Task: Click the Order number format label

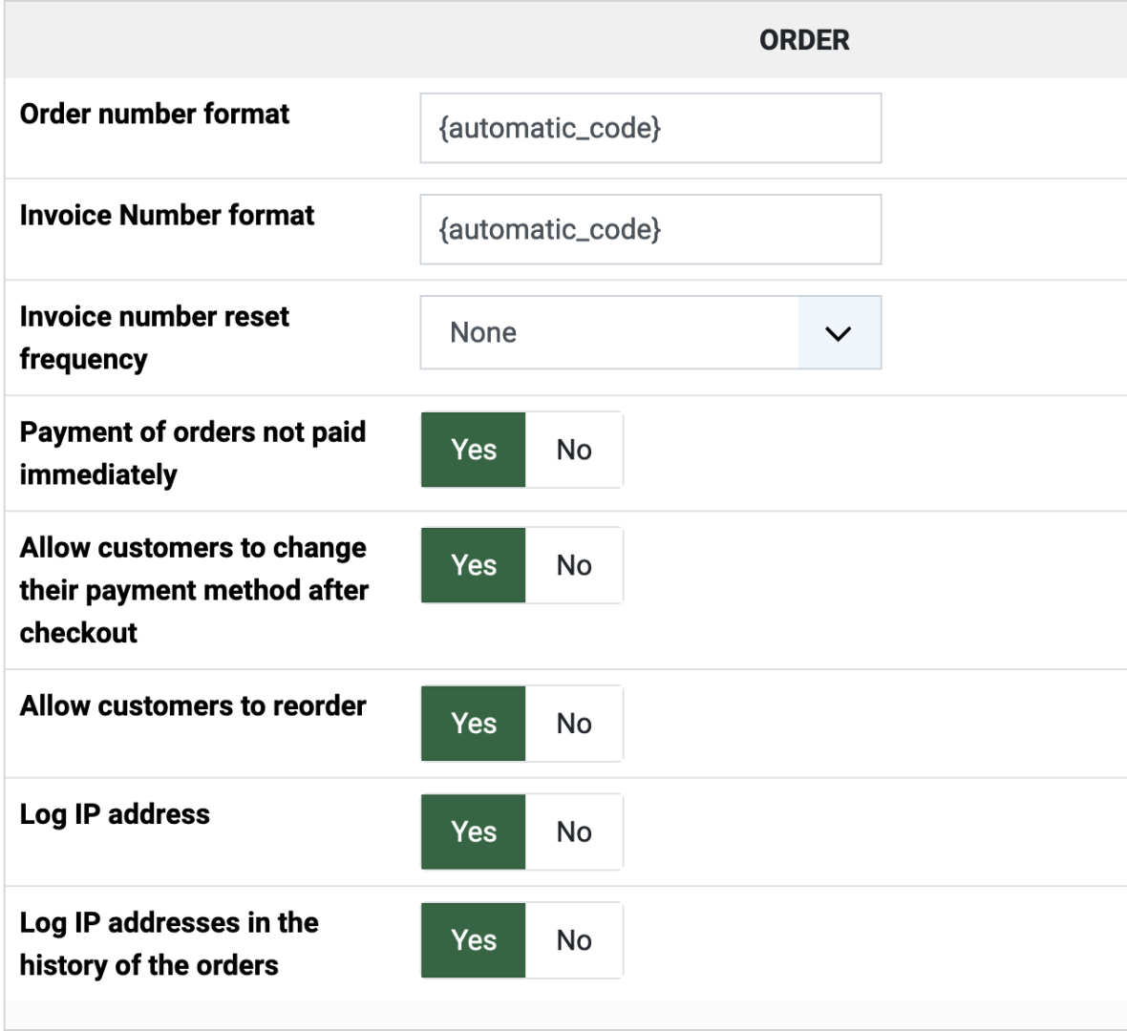Action: (x=155, y=114)
